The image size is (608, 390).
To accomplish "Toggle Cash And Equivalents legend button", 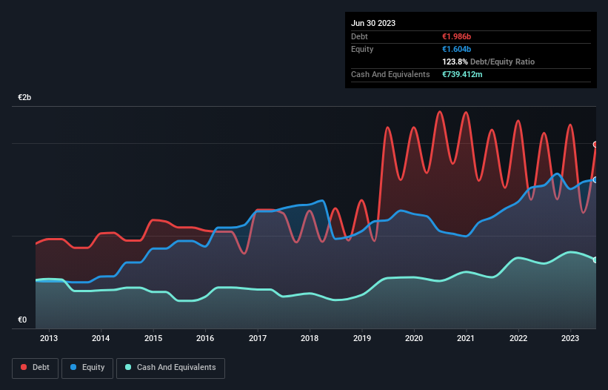I will [x=170, y=368].
